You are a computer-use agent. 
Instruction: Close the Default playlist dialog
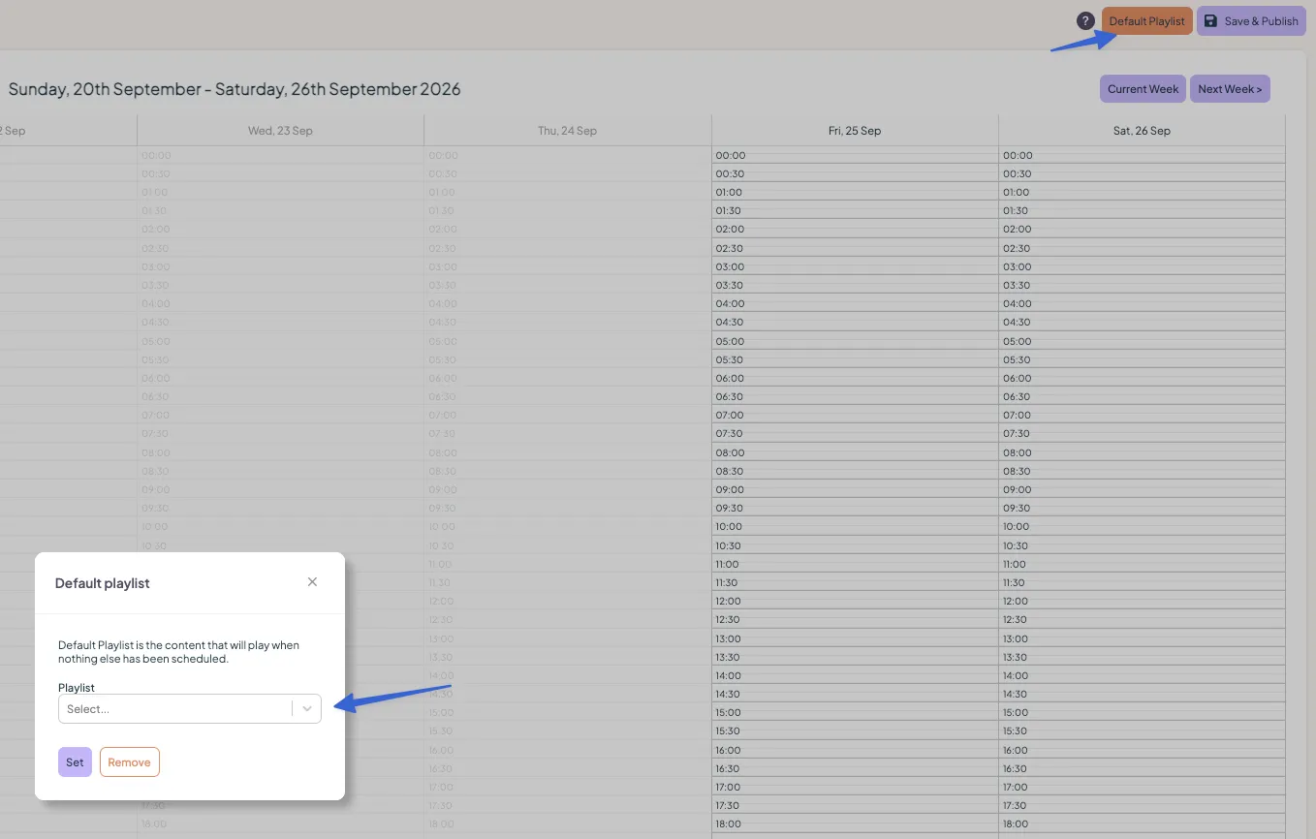click(312, 582)
